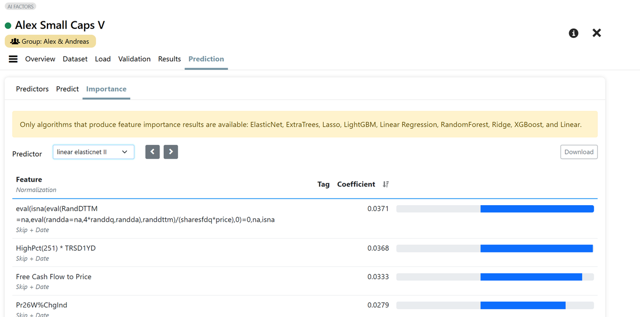Click the coefficient value 0.0333
Screen dimensions: 640x317
pyautogui.click(x=378, y=277)
